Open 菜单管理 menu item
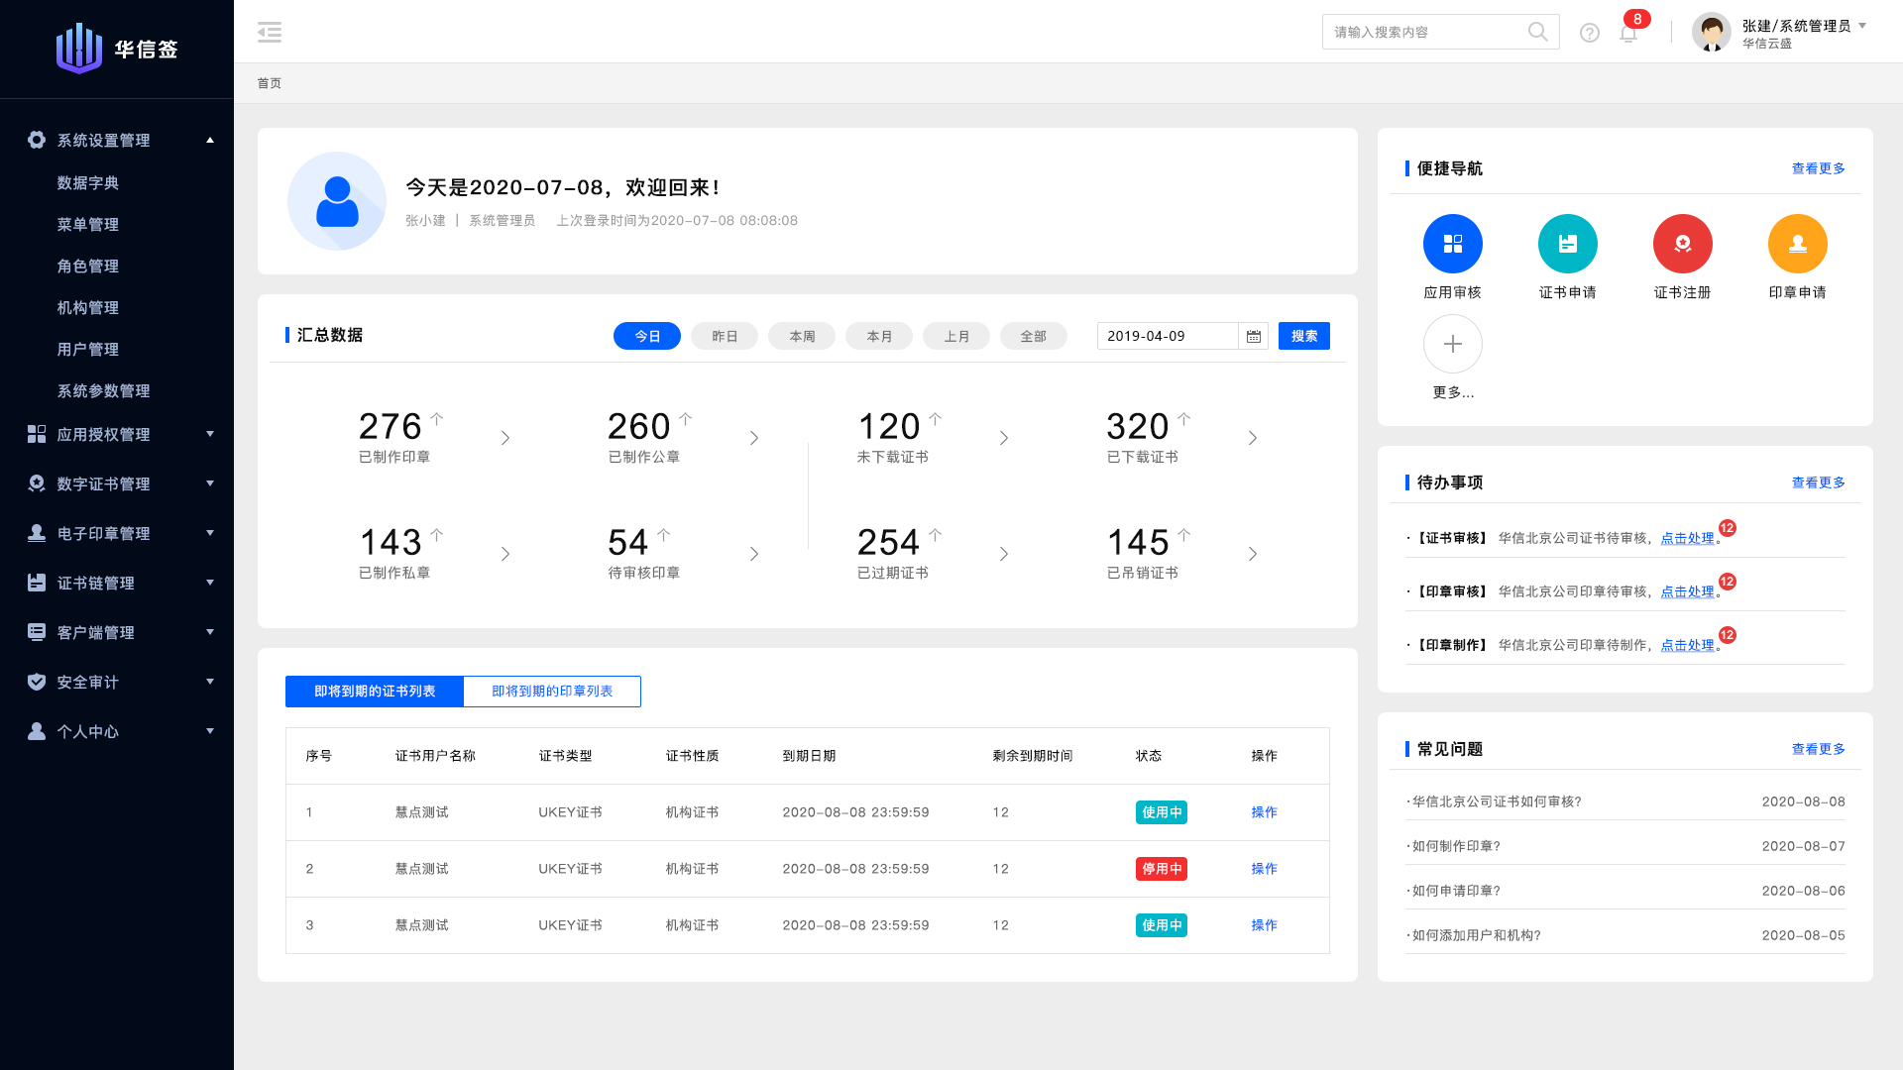Viewport: 1903px width, 1070px height. [88, 224]
